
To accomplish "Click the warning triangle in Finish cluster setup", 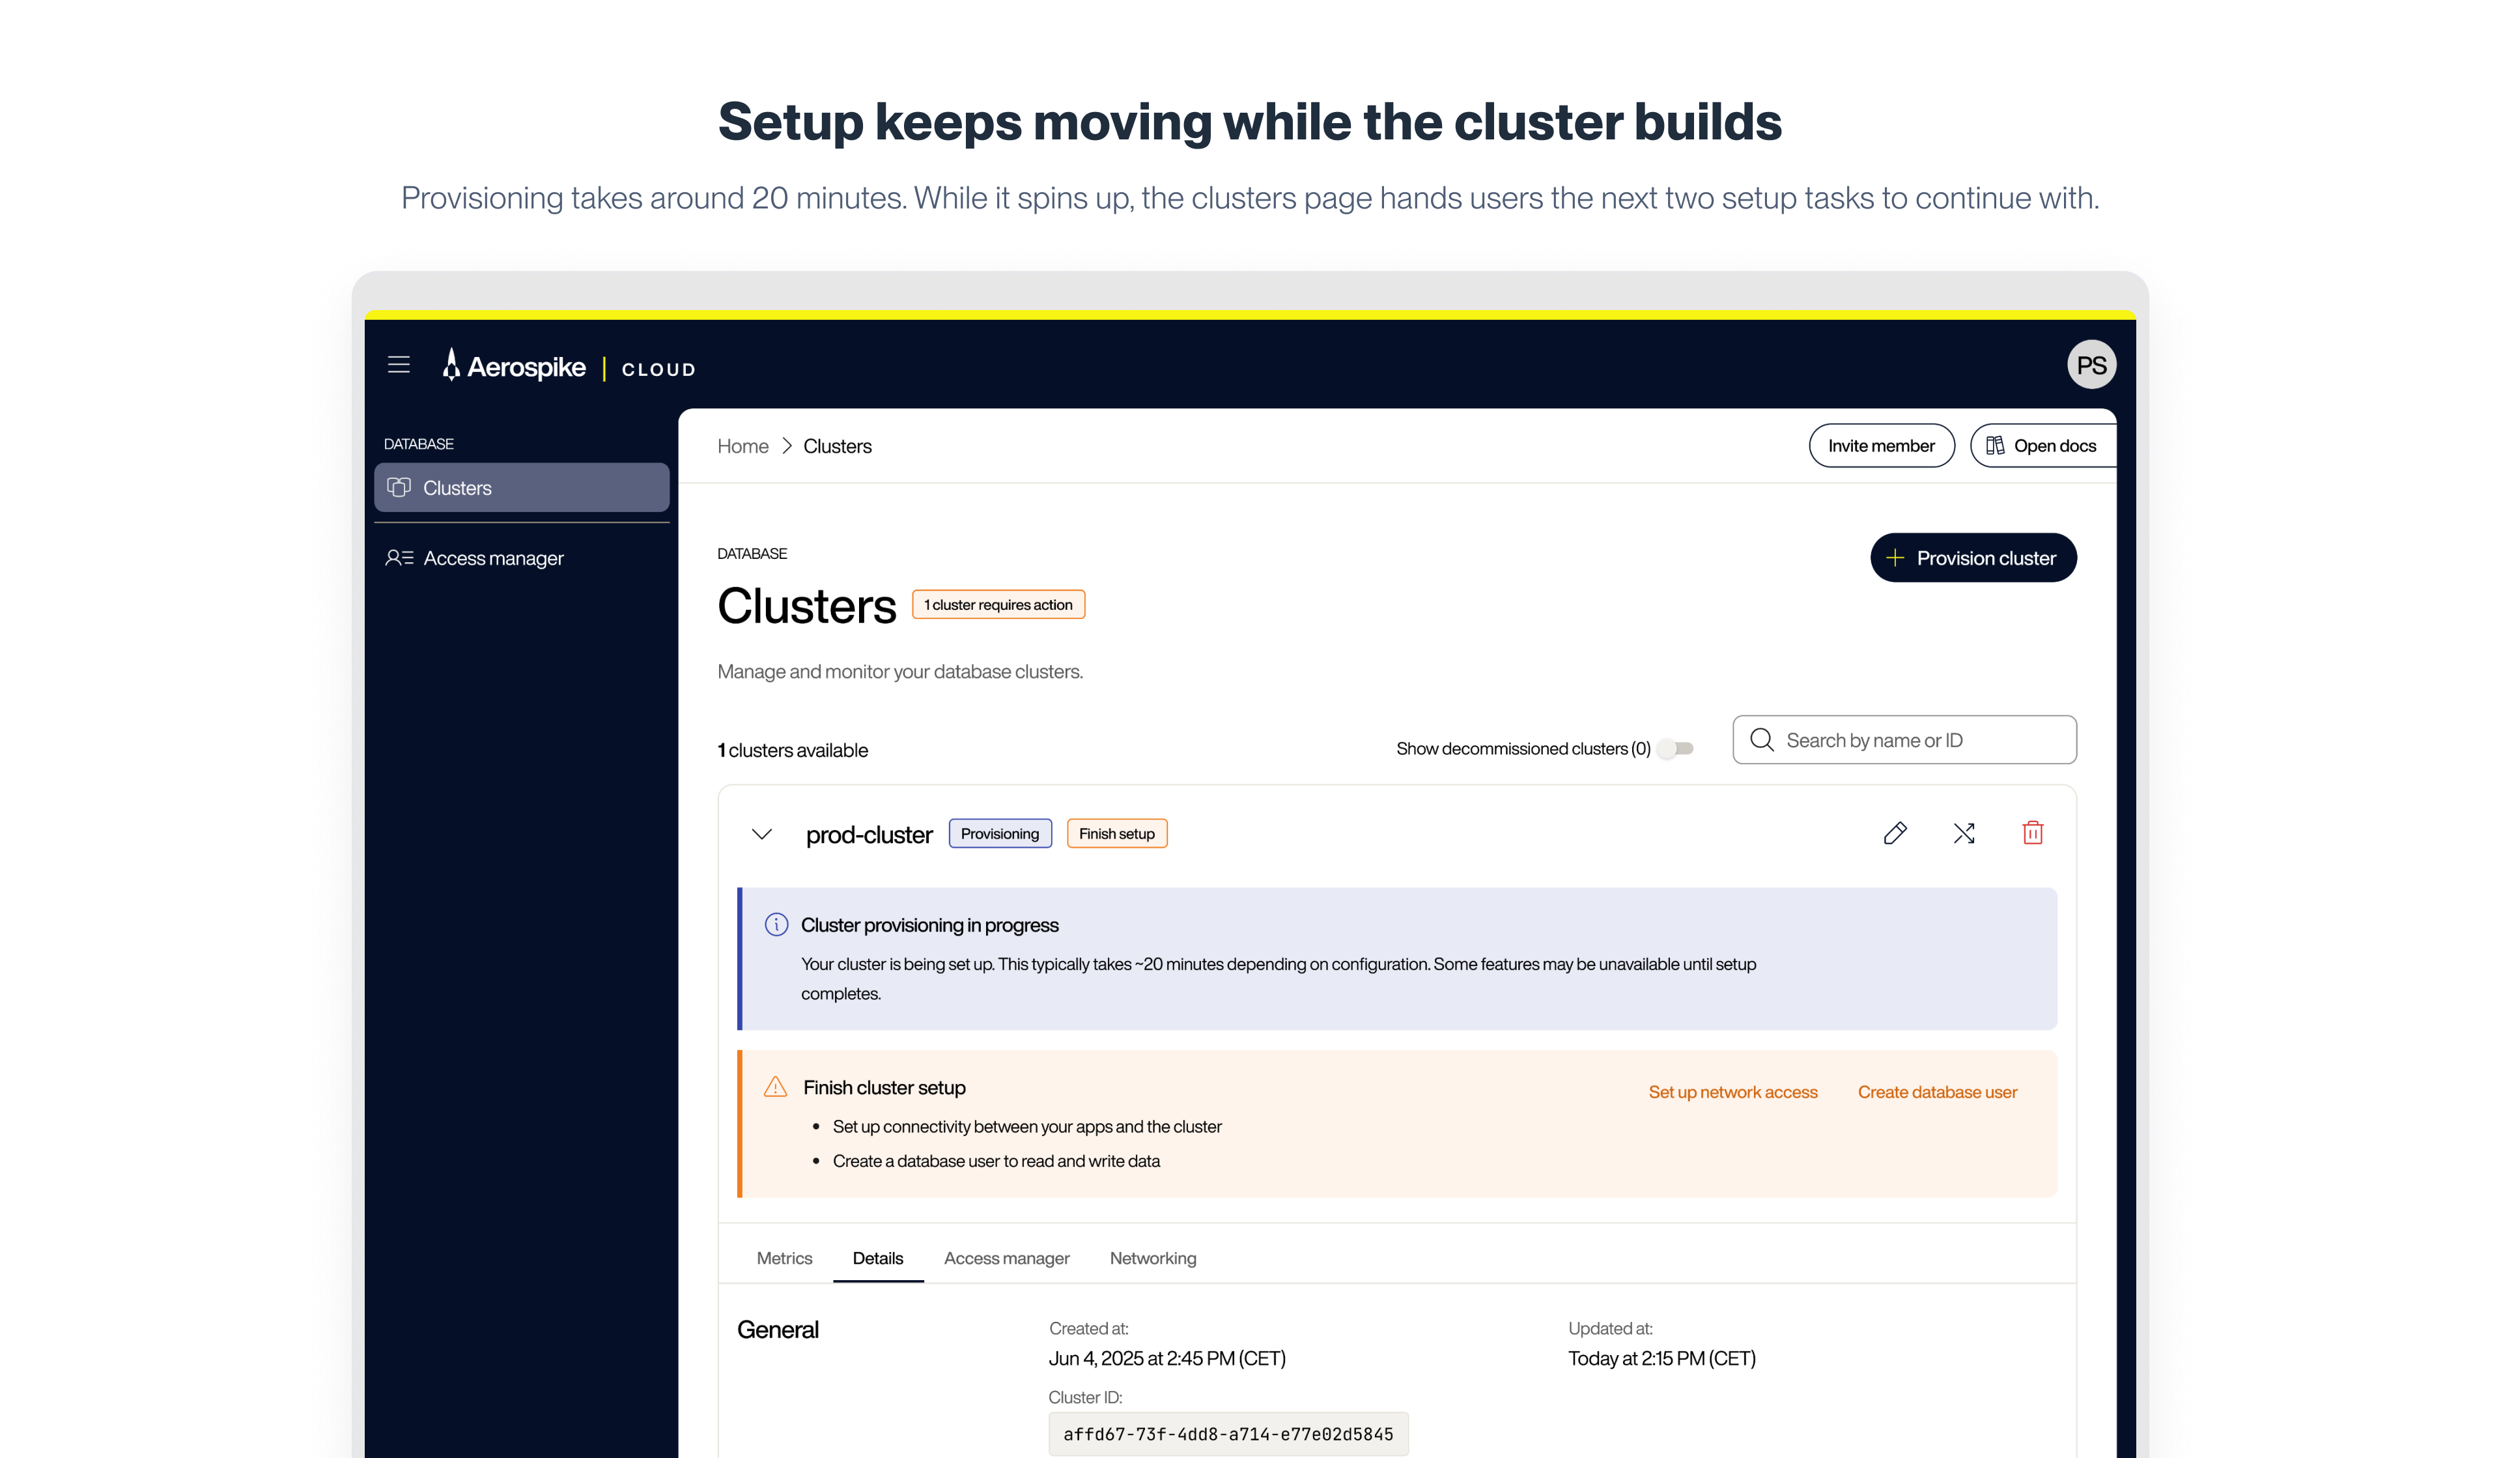I will [775, 1088].
